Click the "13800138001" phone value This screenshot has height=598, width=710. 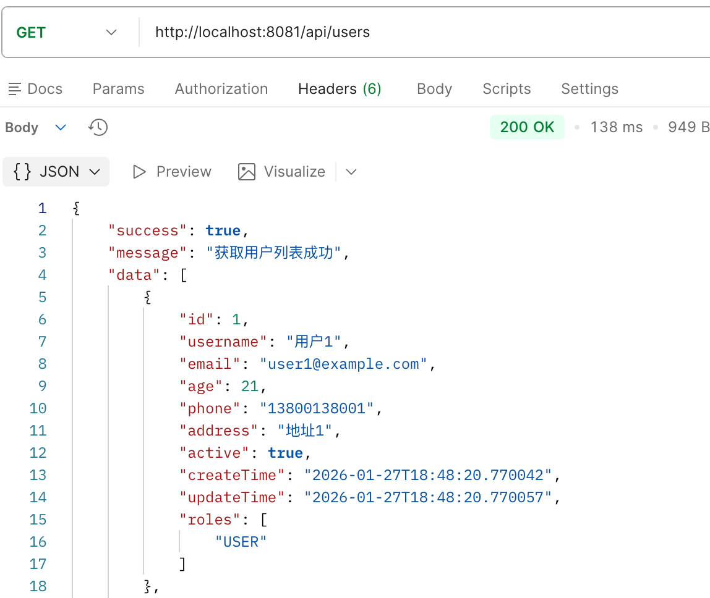(317, 408)
